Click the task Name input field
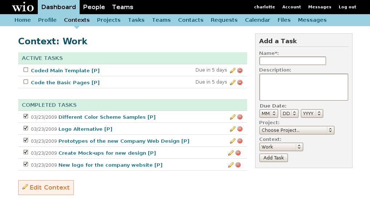370x199 pixels. point(293,61)
